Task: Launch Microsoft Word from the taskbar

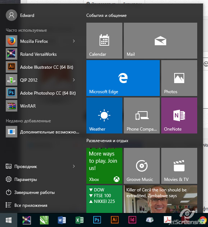Action: point(62,220)
